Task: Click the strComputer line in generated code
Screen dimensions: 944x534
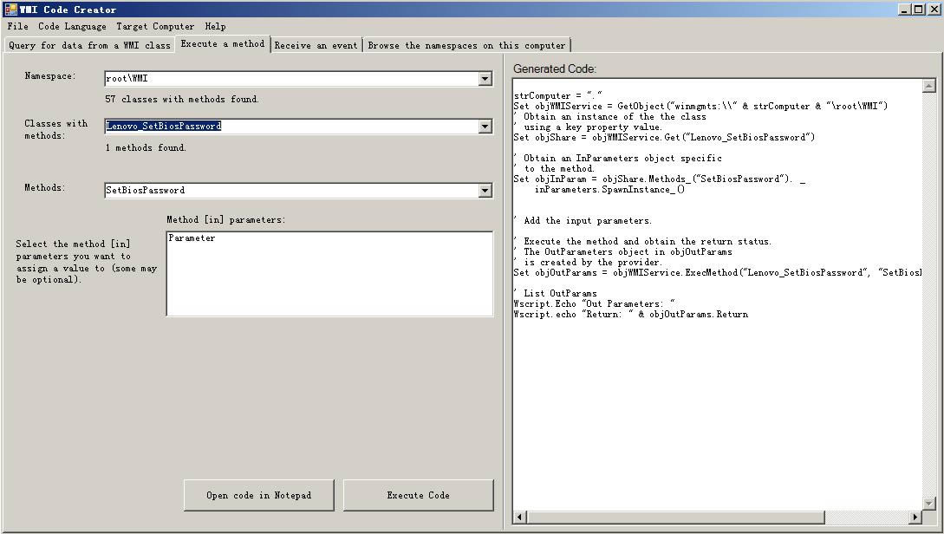Action: click(558, 95)
